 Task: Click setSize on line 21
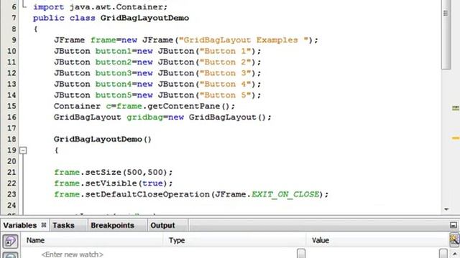[x=103, y=172]
